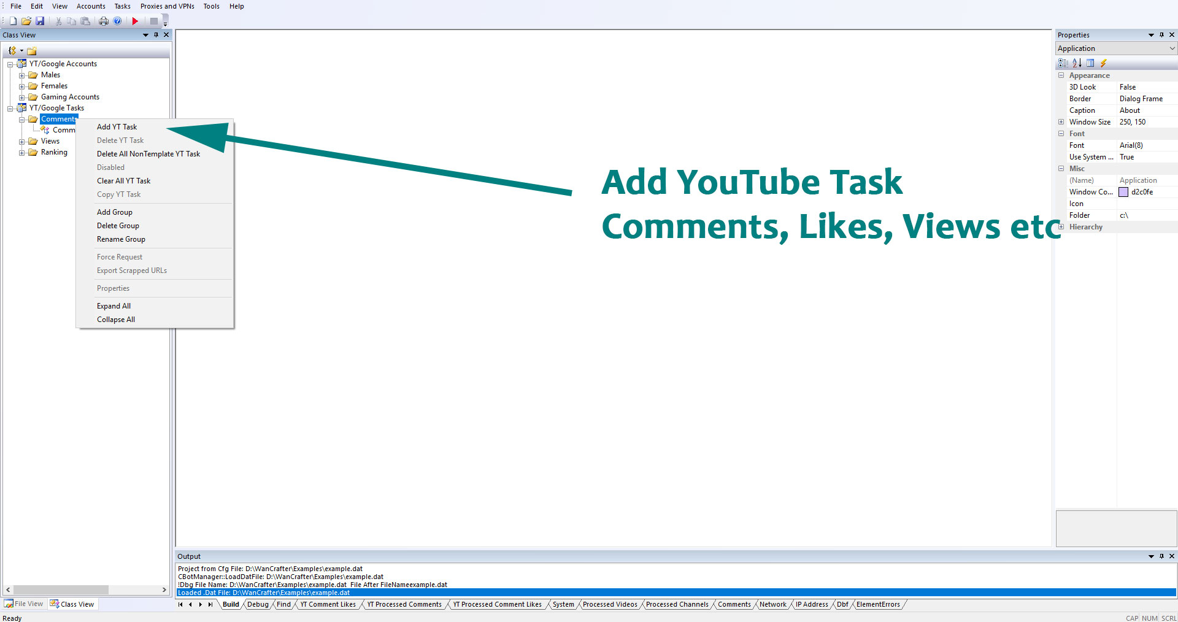Image resolution: width=1178 pixels, height=622 pixels.
Task: Click the New Folder icon in Class View
Action: pos(32,50)
